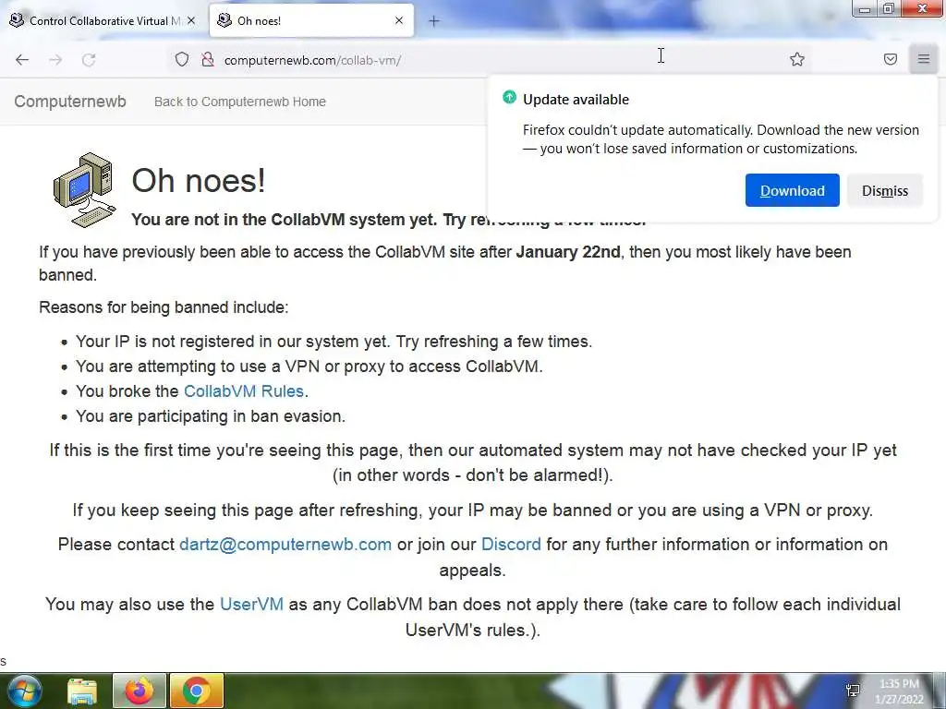
Task: Click the Firefox taskbar icon
Action: click(x=139, y=691)
